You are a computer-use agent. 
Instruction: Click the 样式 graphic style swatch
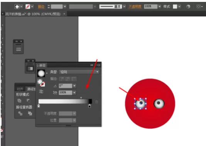coord(175,7)
